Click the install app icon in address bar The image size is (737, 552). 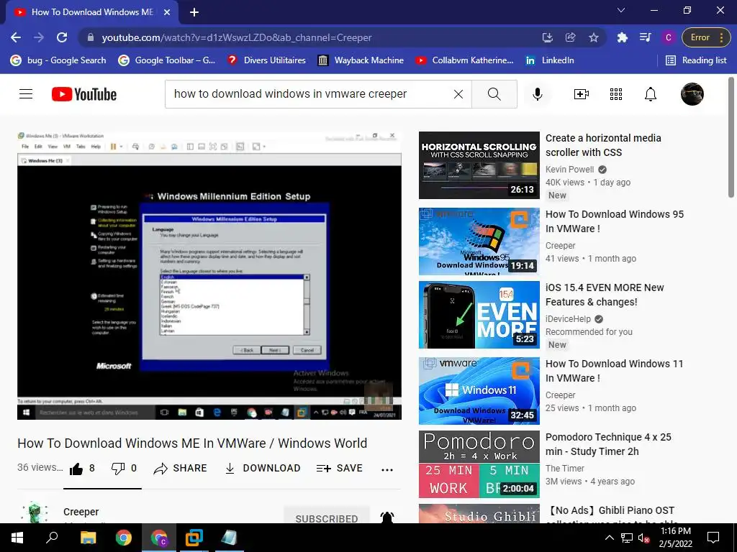[547, 37]
